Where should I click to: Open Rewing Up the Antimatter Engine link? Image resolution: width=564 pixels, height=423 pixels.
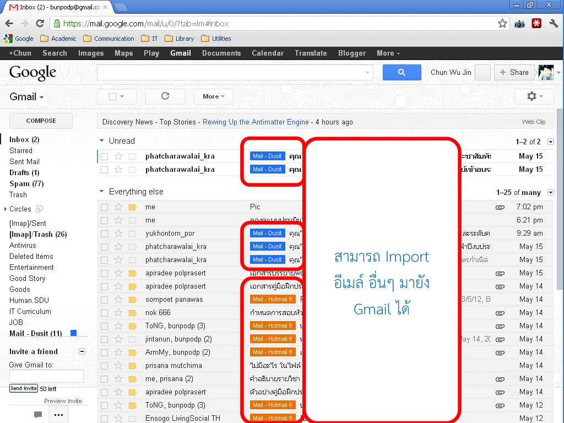(x=256, y=122)
